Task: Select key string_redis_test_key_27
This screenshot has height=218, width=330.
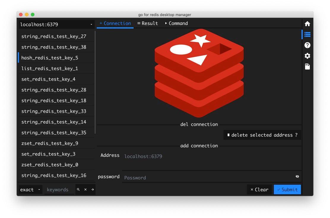Action: tap(56, 36)
